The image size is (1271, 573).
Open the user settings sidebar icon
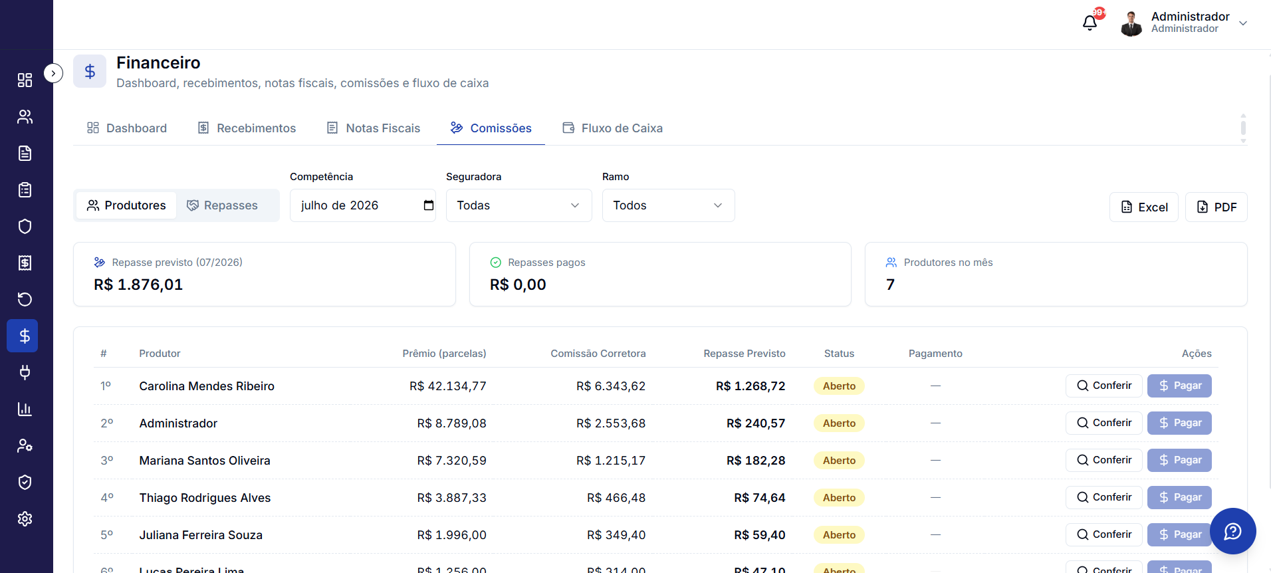[x=25, y=445]
